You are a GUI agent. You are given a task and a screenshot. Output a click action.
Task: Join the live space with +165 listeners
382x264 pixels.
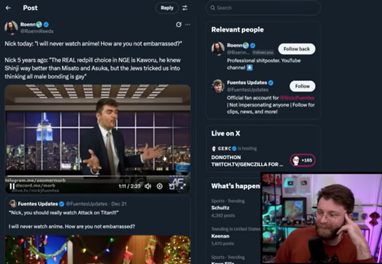(303, 160)
